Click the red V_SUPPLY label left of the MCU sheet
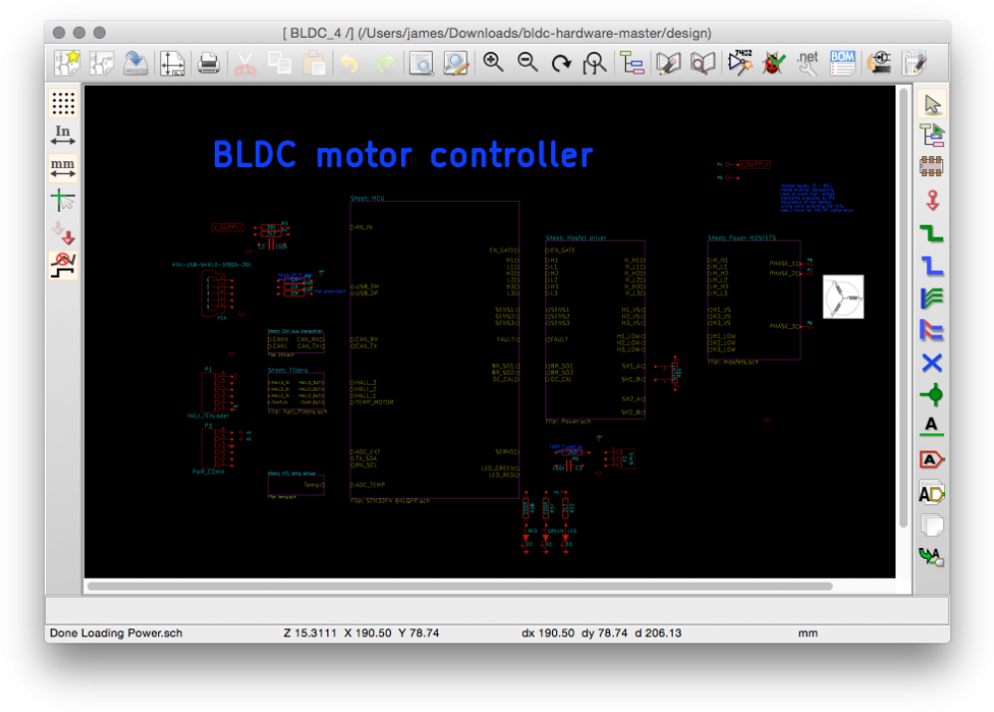Viewport: 994px width, 712px height. 228,227
